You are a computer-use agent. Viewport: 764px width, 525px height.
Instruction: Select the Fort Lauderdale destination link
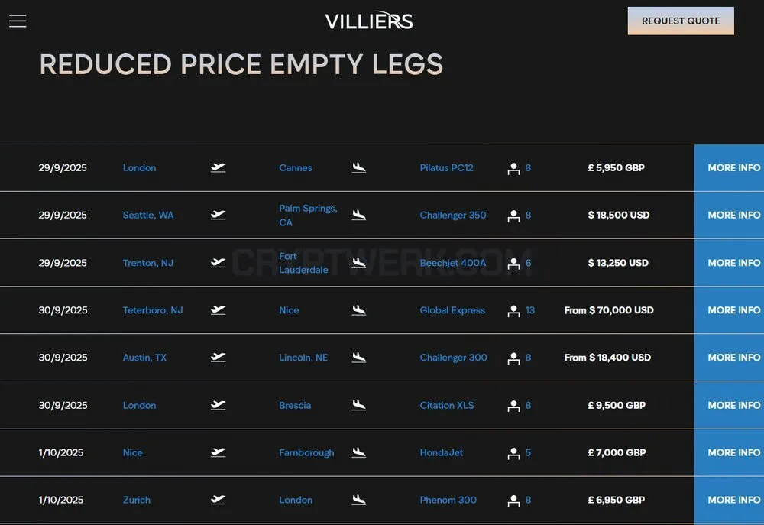click(303, 263)
